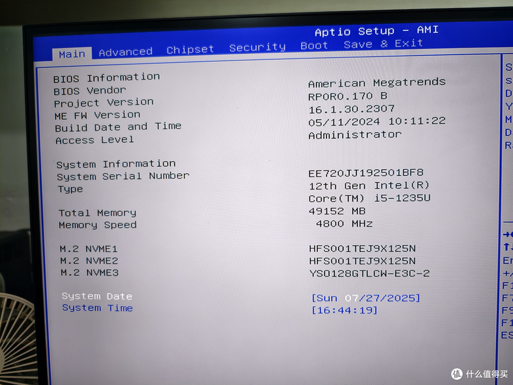Viewport: 513px width, 385px height.
Task: Click the Memory Speed label
Action: coord(98,225)
